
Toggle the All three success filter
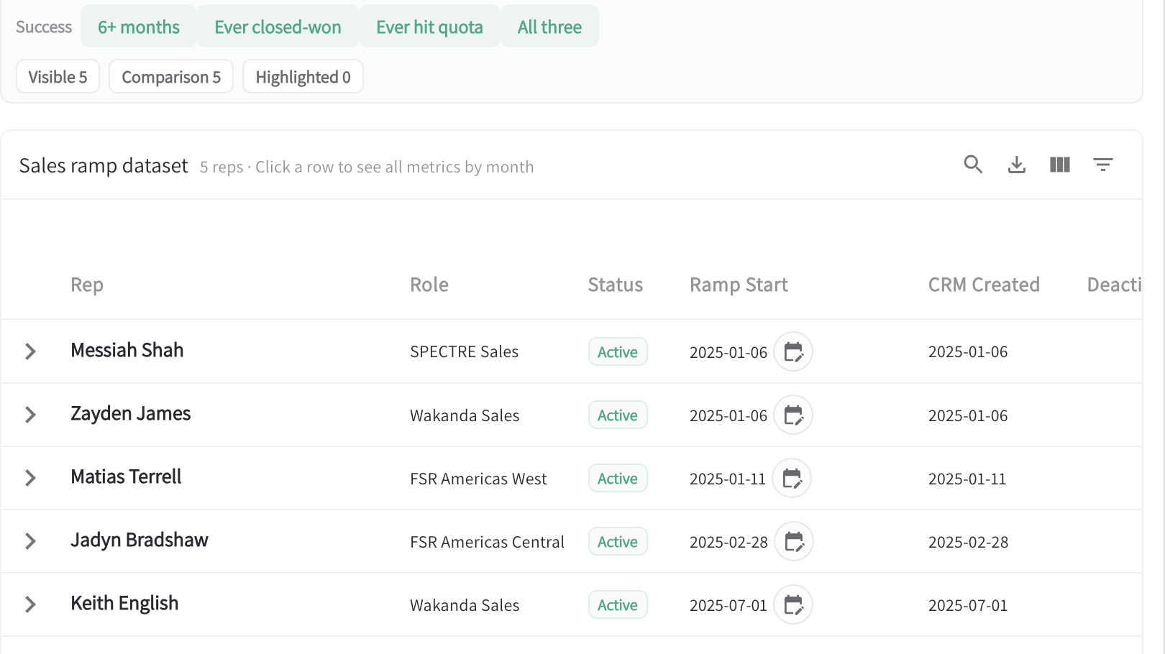pyautogui.click(x=549, y=27)
